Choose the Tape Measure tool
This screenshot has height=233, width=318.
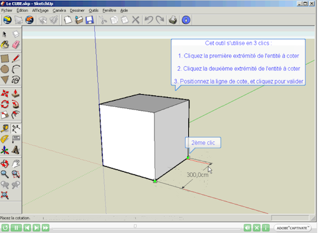tap(4, 129)
